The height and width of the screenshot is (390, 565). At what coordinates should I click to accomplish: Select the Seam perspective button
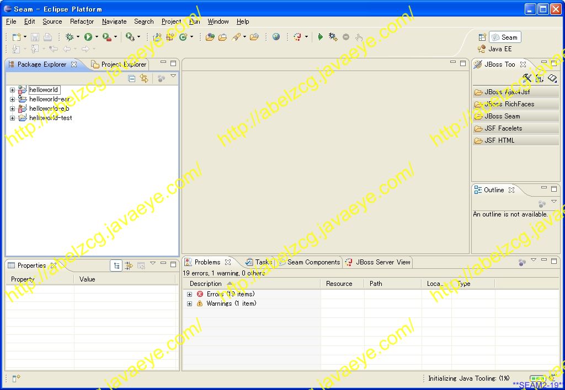tap(505, 37)
